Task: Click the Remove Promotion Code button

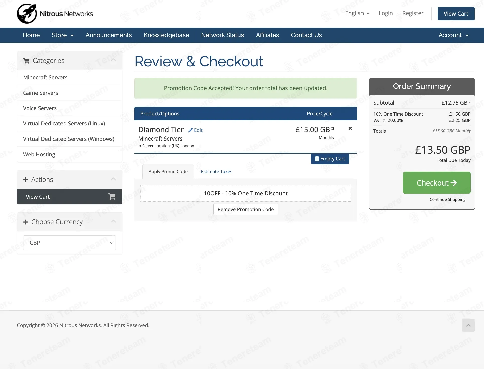Action: tap(246, 209)
